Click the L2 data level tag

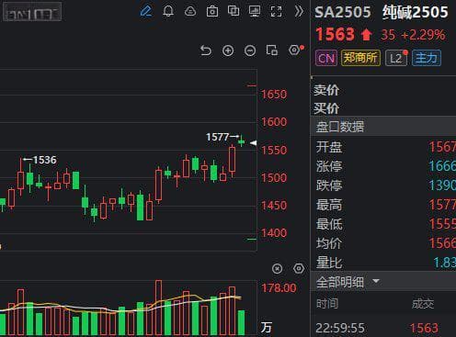pyautogui.click(x=396, y=58)
